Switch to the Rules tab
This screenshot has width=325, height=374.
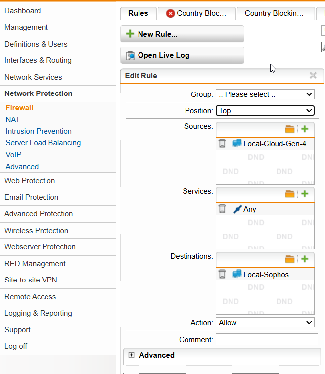[138, 13]
